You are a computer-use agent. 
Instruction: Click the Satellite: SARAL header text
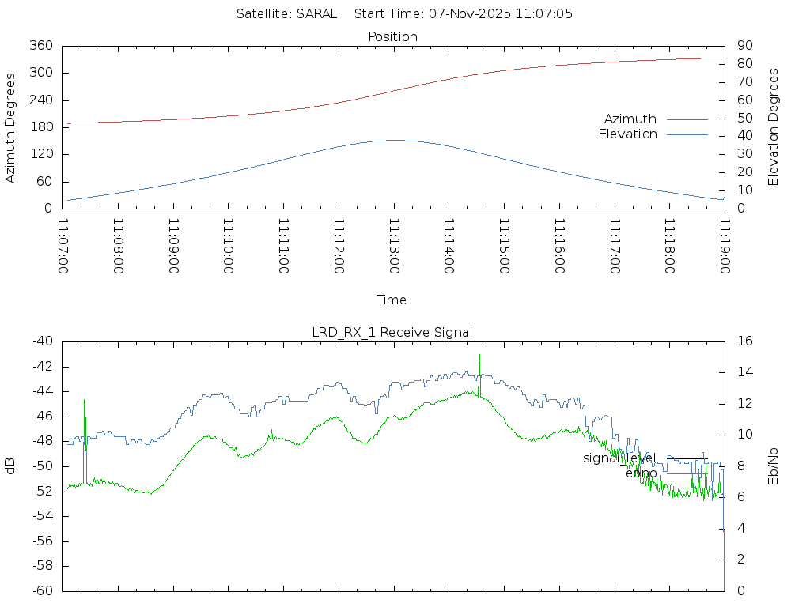coord(286,14)
